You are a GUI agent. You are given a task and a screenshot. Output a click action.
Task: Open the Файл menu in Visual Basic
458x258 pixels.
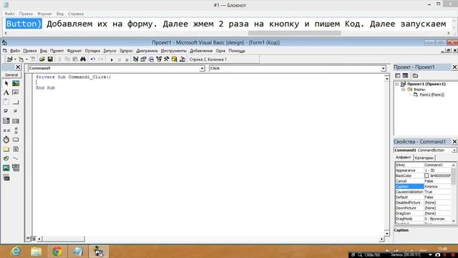(x=15, y=51)
